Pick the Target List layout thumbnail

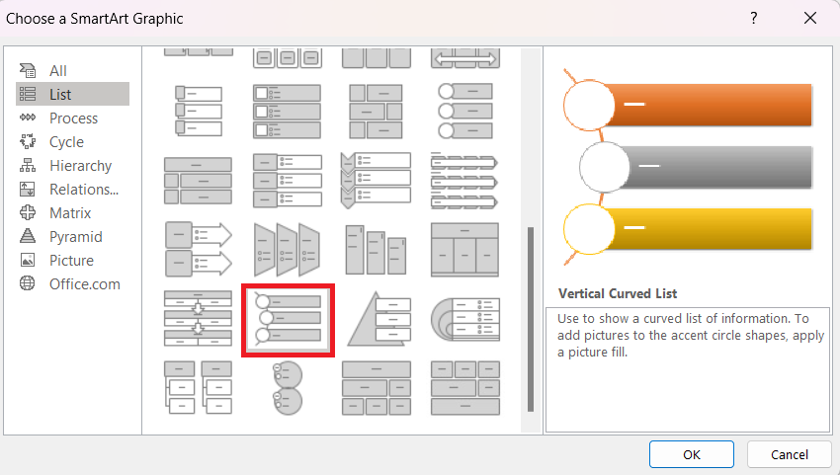(465, 320)
